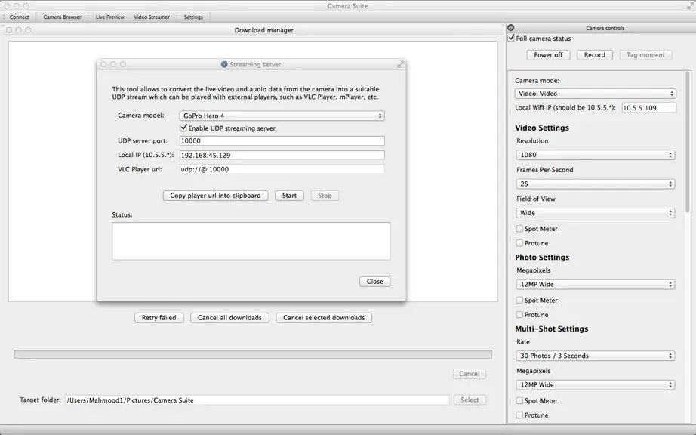Open the Connect toolbar item
This screenshot has width=696, height=435.
click(x=20, y=17)
